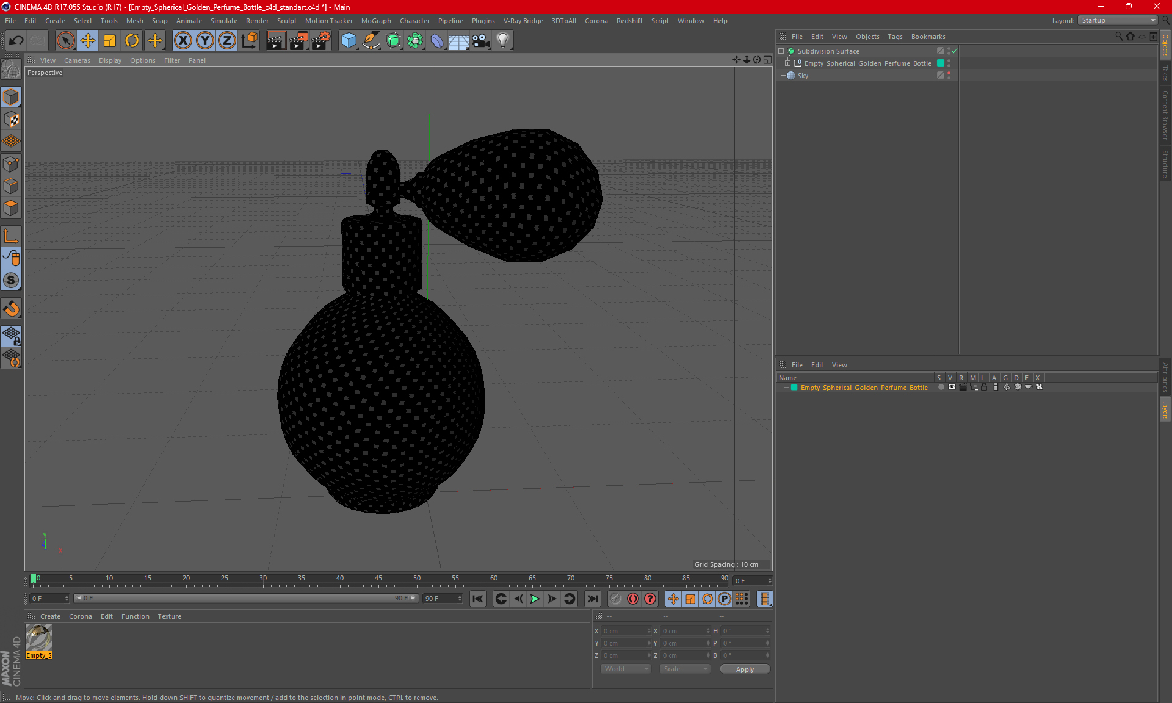The image size is (1172, 703).
Task: Open the Content Browser side tab
Action: 1165,115
